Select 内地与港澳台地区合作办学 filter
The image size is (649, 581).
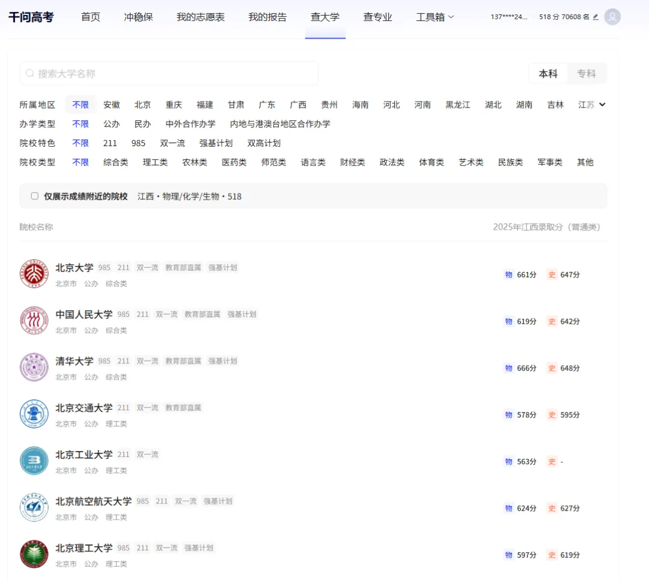[280, 123]
